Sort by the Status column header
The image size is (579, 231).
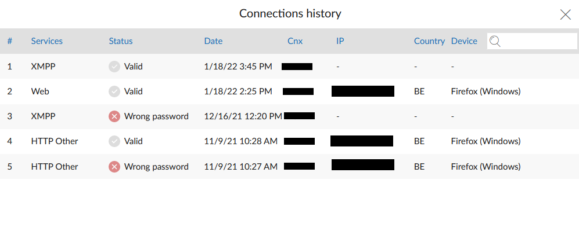click(x=121, y=41)
